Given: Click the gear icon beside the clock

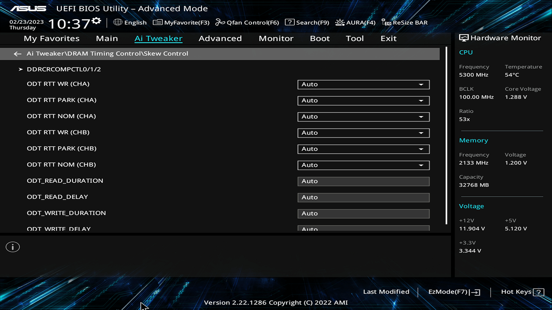Looking at the screenshot, I should 97,21.
